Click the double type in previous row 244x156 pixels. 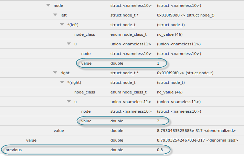pos(117,150)
